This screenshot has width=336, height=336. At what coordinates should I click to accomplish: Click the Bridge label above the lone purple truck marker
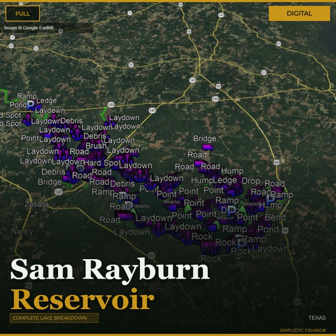[x=205, y=139]
